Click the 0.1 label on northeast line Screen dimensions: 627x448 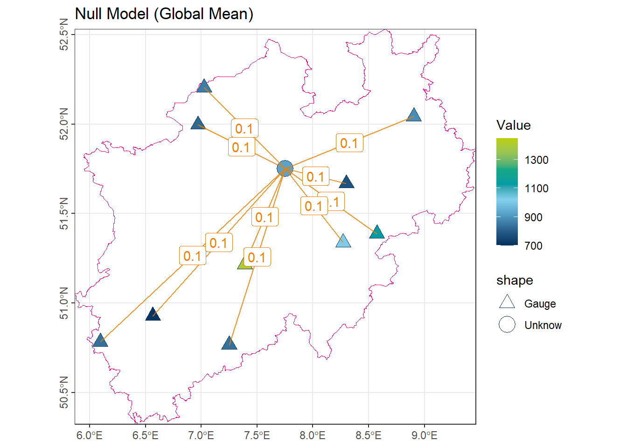(x=349, y=143)
